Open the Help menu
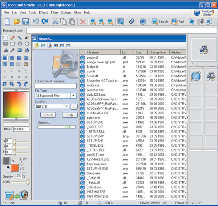This screenshot has height=206, width=218. click(x=87, y=13)
